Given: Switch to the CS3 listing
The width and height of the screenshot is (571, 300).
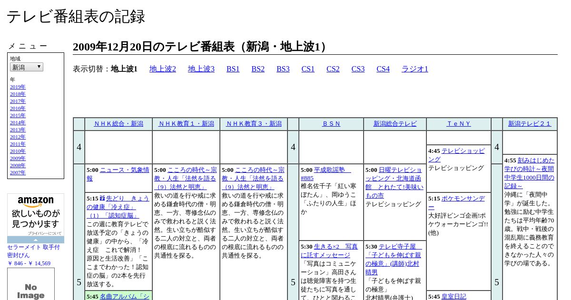Looking at the screenshot, I should [358, 69].
